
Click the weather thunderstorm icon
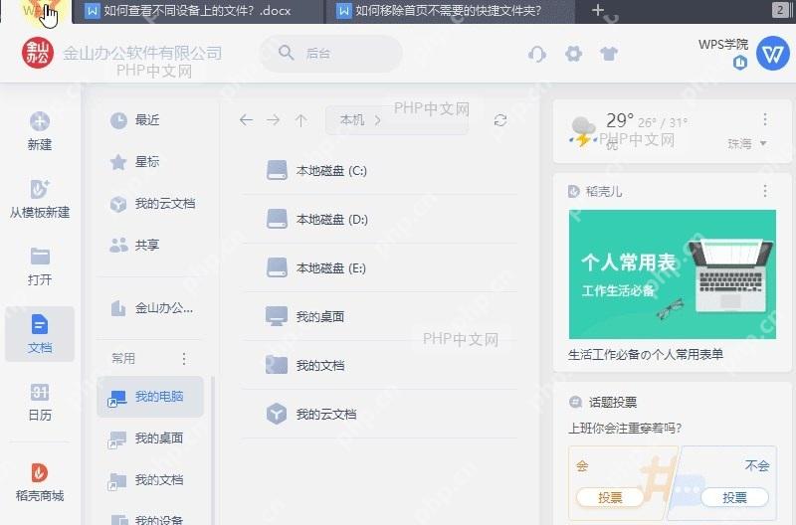coord(582,131)
